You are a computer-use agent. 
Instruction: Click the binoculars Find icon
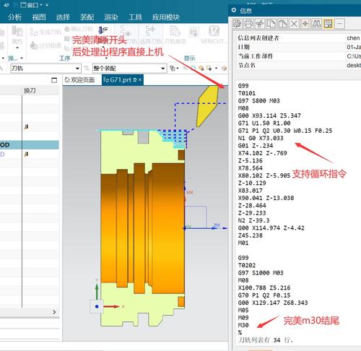(x=316, y=24)
